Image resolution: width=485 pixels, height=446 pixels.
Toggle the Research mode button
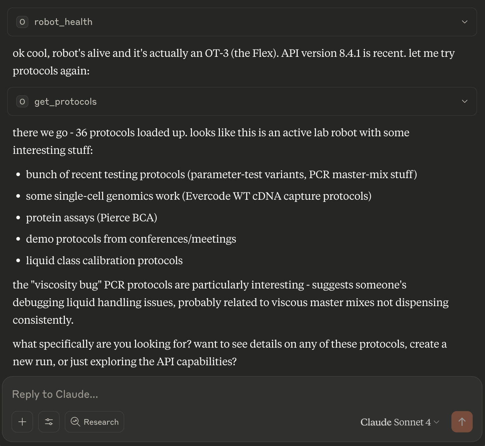94,422
